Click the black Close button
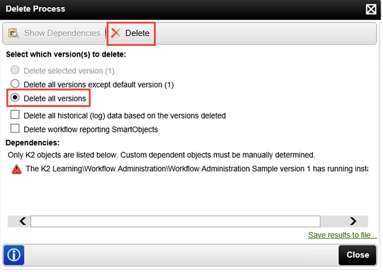The image size is (383, 272). (x=357, y=255)
